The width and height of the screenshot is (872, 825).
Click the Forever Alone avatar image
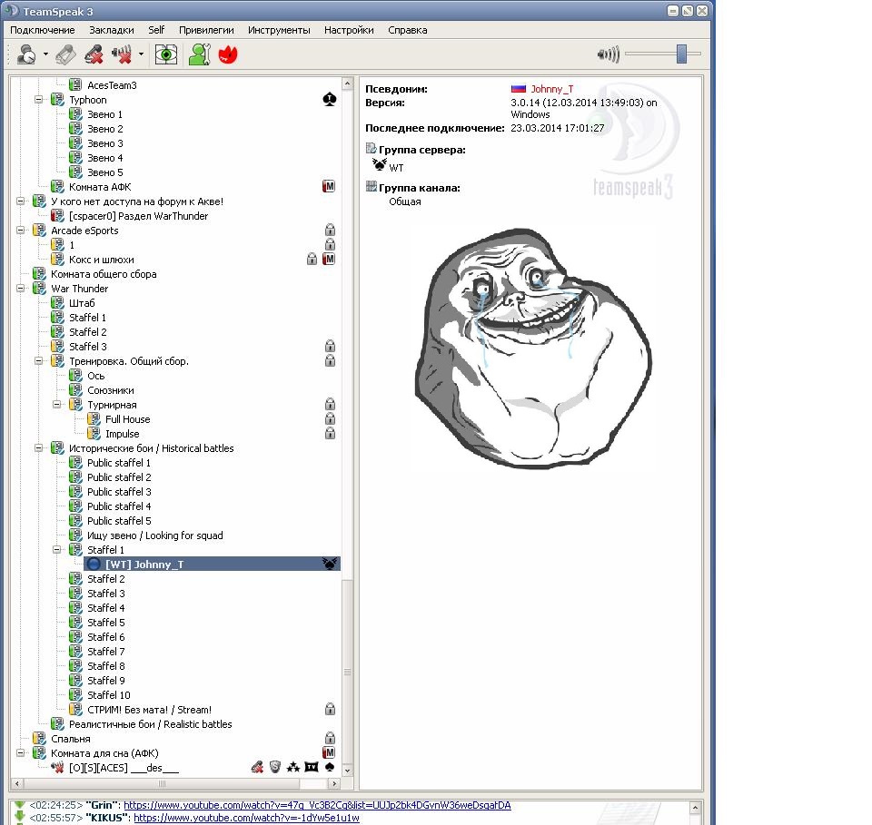tap(534, 348)
